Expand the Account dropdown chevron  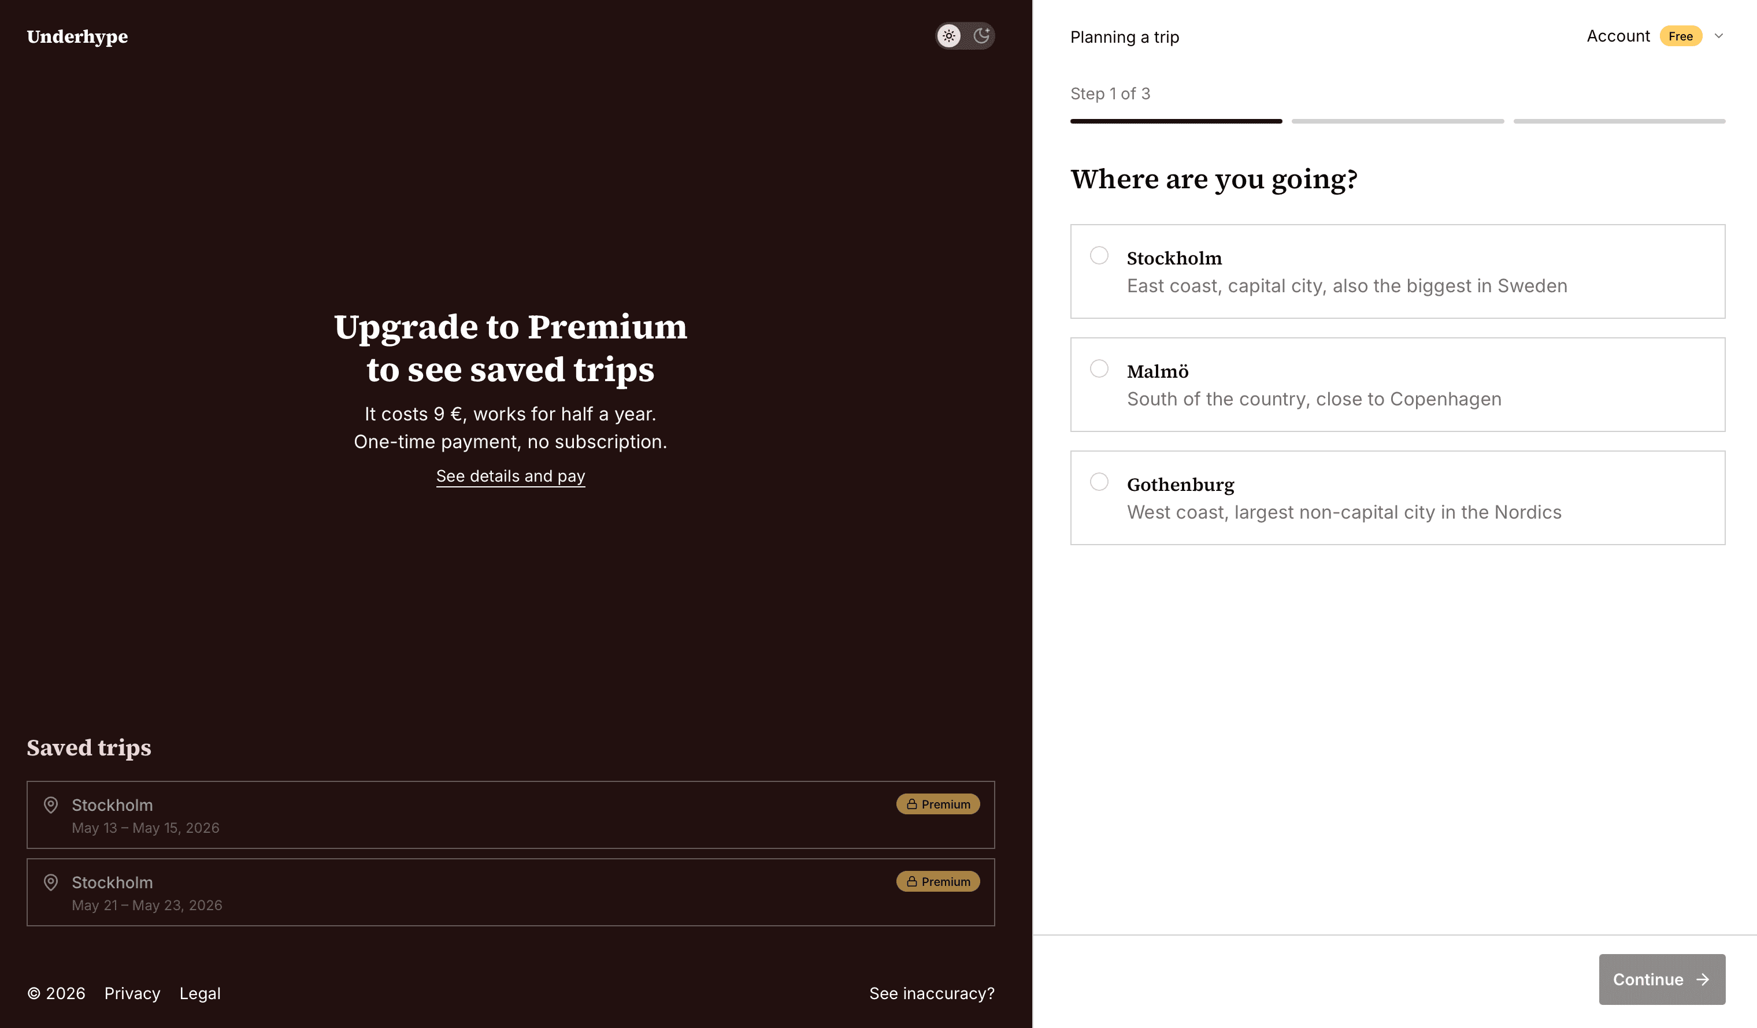[x=1719, y=36]
